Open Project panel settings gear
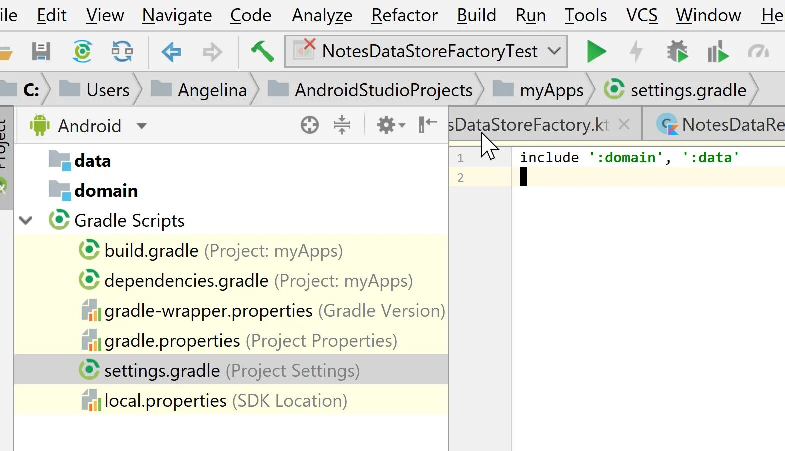The image size is (785, 451). click(x=391, y=125)
